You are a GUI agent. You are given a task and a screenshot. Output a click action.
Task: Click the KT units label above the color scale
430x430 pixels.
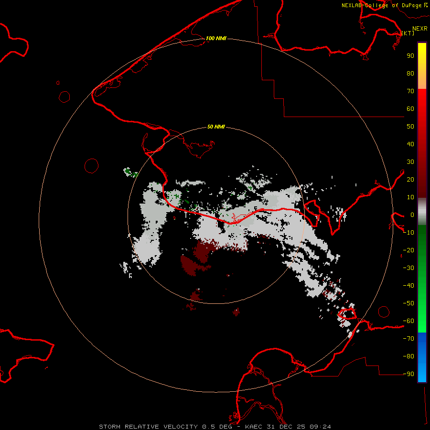coord(408,33)
